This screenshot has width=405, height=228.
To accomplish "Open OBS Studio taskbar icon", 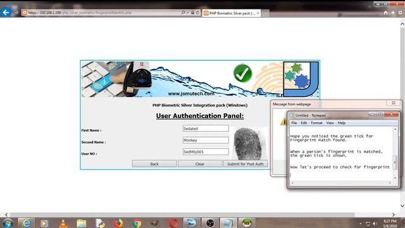I will point(209,223).
